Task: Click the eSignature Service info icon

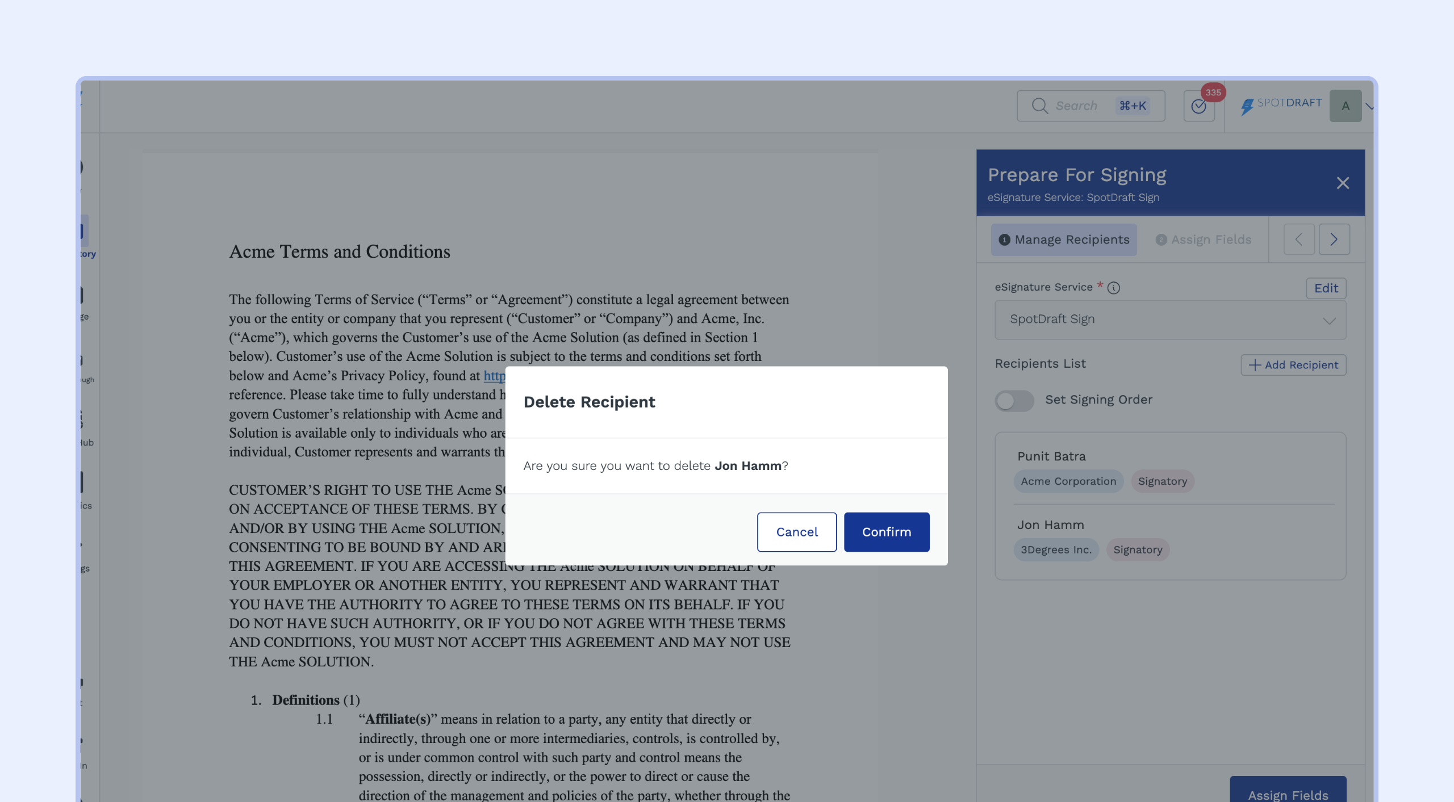Action: tap(1114, 288)
